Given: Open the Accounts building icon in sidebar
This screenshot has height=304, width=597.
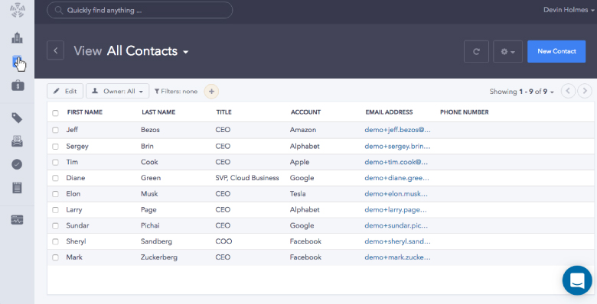Looking at the screenshot, I should pyautogui.click(x=17, y=37).
